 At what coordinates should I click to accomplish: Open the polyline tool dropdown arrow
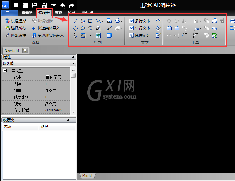pos(103,21)
